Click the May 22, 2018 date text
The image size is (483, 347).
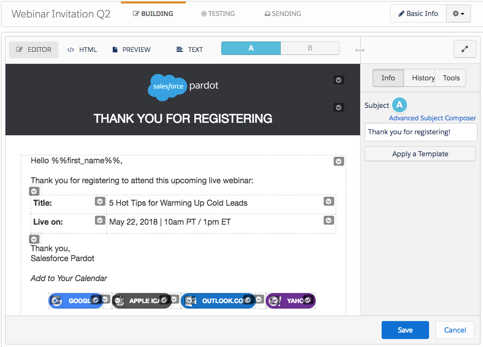pyautogui.click(x=170, y=222)
